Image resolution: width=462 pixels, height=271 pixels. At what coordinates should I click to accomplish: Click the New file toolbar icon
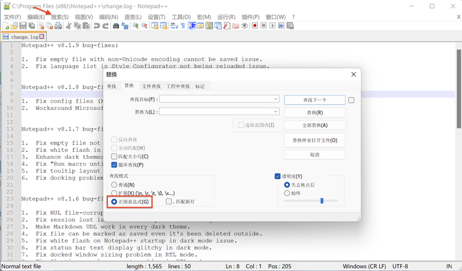tap(5, 26)
